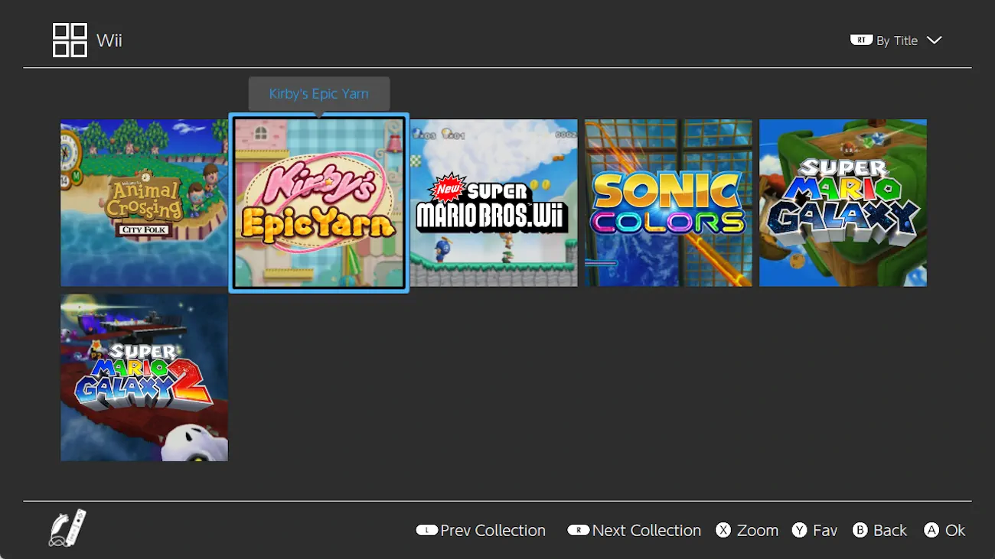Click the Y button icon for Fav
The height and width of the screenshot is (559, 995).
799,530
